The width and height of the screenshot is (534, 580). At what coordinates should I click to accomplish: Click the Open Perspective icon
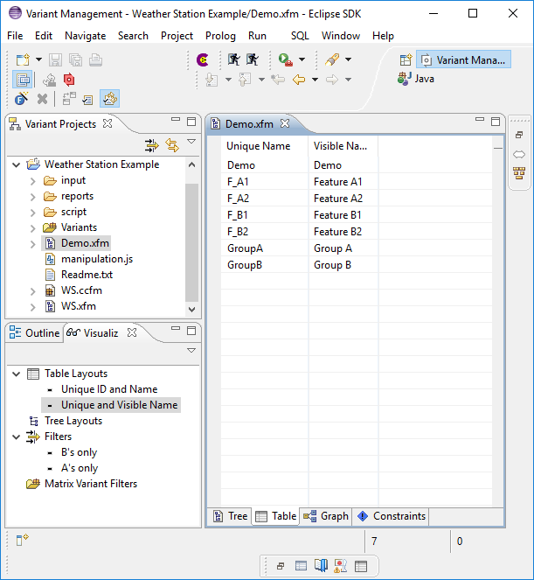point(405,60)
